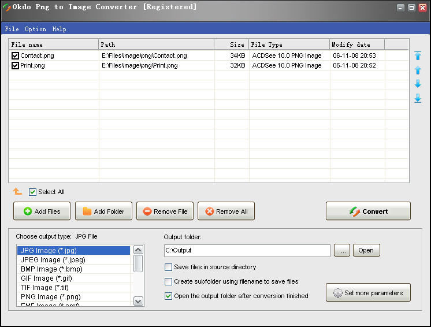
Task: Click the Output folder path field
Action: 247,251
